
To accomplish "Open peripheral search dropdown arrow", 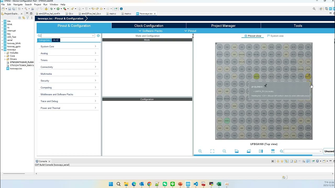I will click(x=93, y=36).
